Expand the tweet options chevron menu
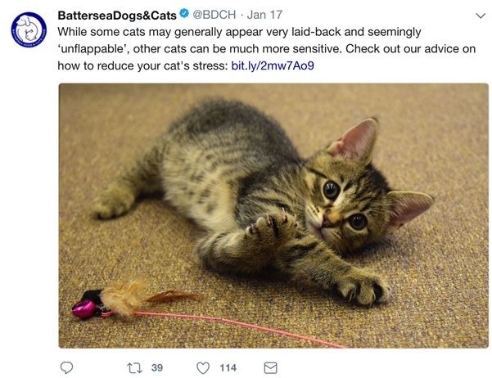This screenshot has width=492, height=378. pyautogui.click(x=481, y=16)
